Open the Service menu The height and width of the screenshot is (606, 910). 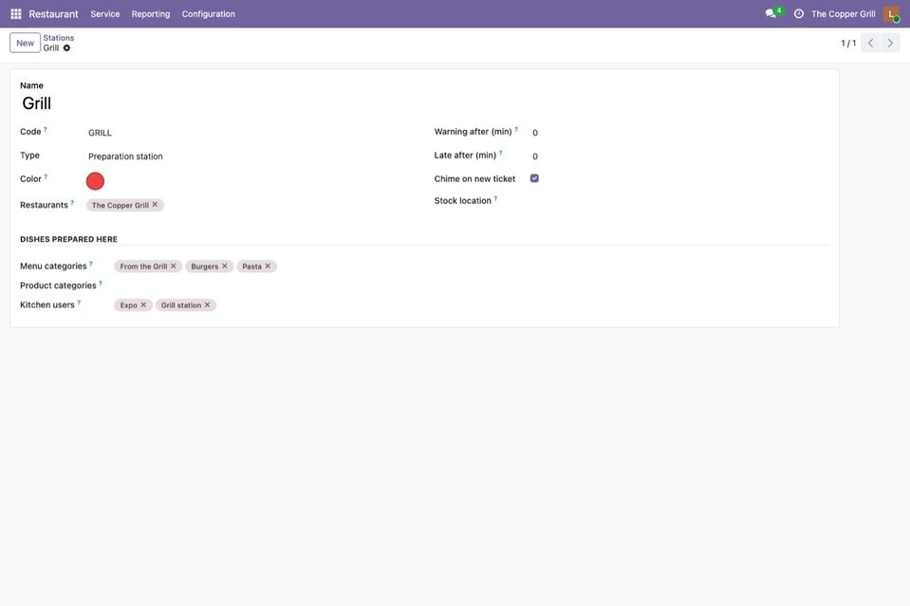click(x=105, y=14)
